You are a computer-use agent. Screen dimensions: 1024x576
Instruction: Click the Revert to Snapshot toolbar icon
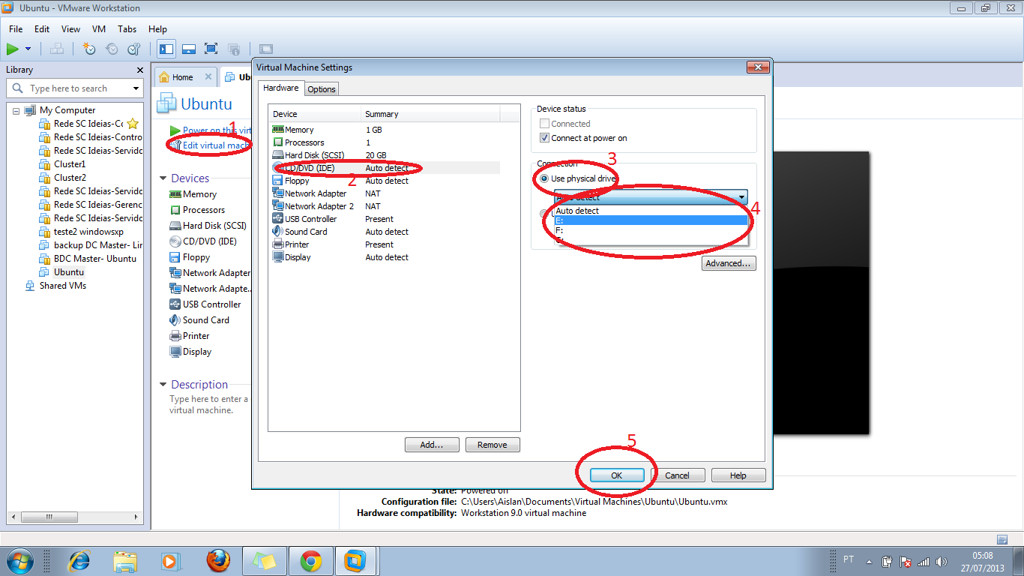pos(112,49)
